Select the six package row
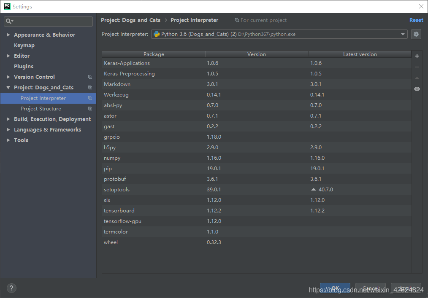Image resolution: width=428 pixels, height=298 pixels. tap(257, 200)
